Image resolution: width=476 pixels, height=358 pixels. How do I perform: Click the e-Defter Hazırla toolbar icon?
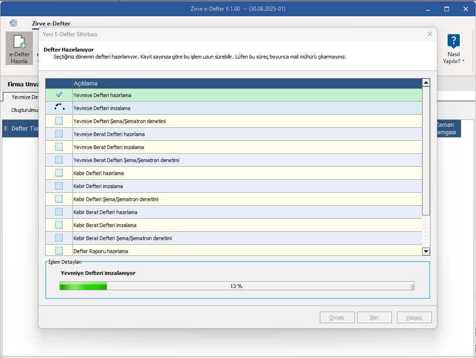pyautogui.click(x=19, y=48)
